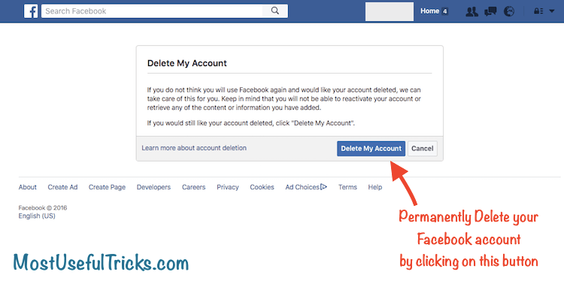The width and height of the screenshot is (564, 284).
Task: Click the Facebook logo icon
Action: click(31, 11)
